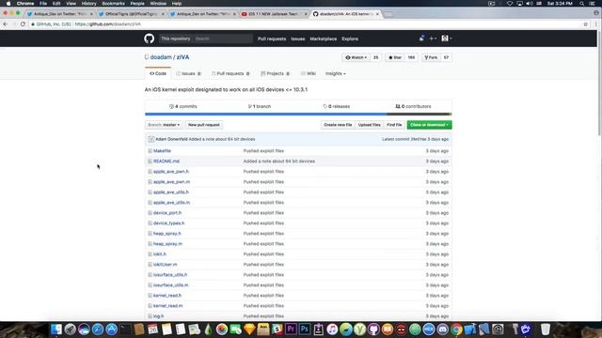Open the Wiki tab
The image size is (602, 338).
pos(309,73)
